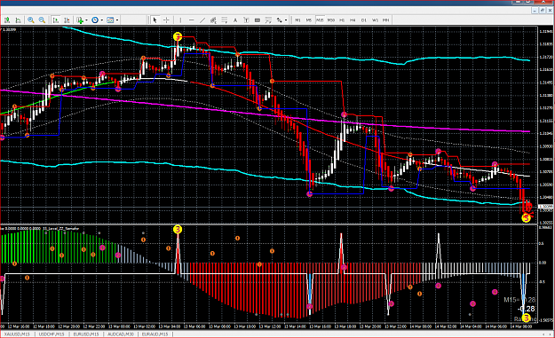555x338 pixels.
Task: Select the Equidistant Channel tool
Action: coord(213,20)
